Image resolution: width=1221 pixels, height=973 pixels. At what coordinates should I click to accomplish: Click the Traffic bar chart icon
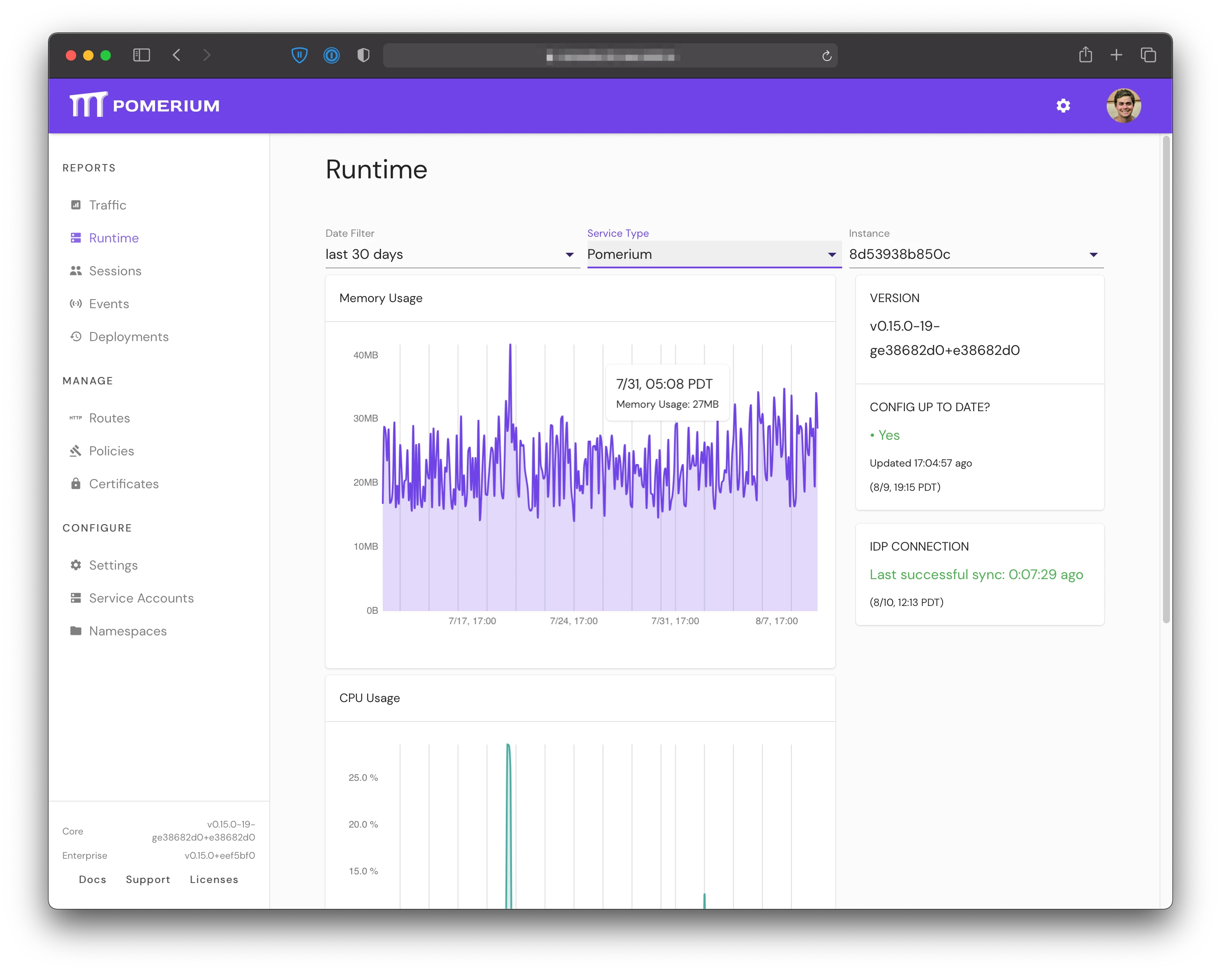coord(76,206)
